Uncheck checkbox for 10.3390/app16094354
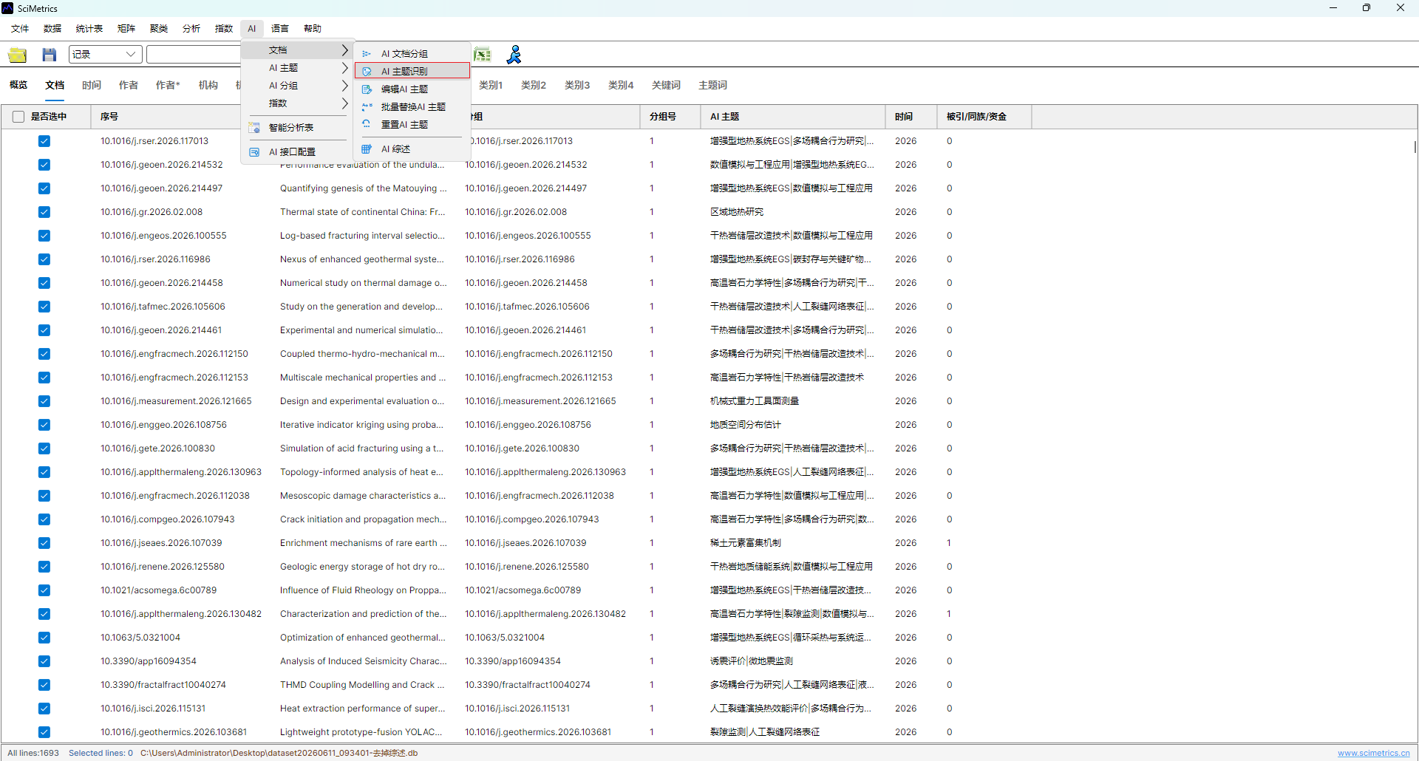 pyautogui.click(x=44, y=661)
